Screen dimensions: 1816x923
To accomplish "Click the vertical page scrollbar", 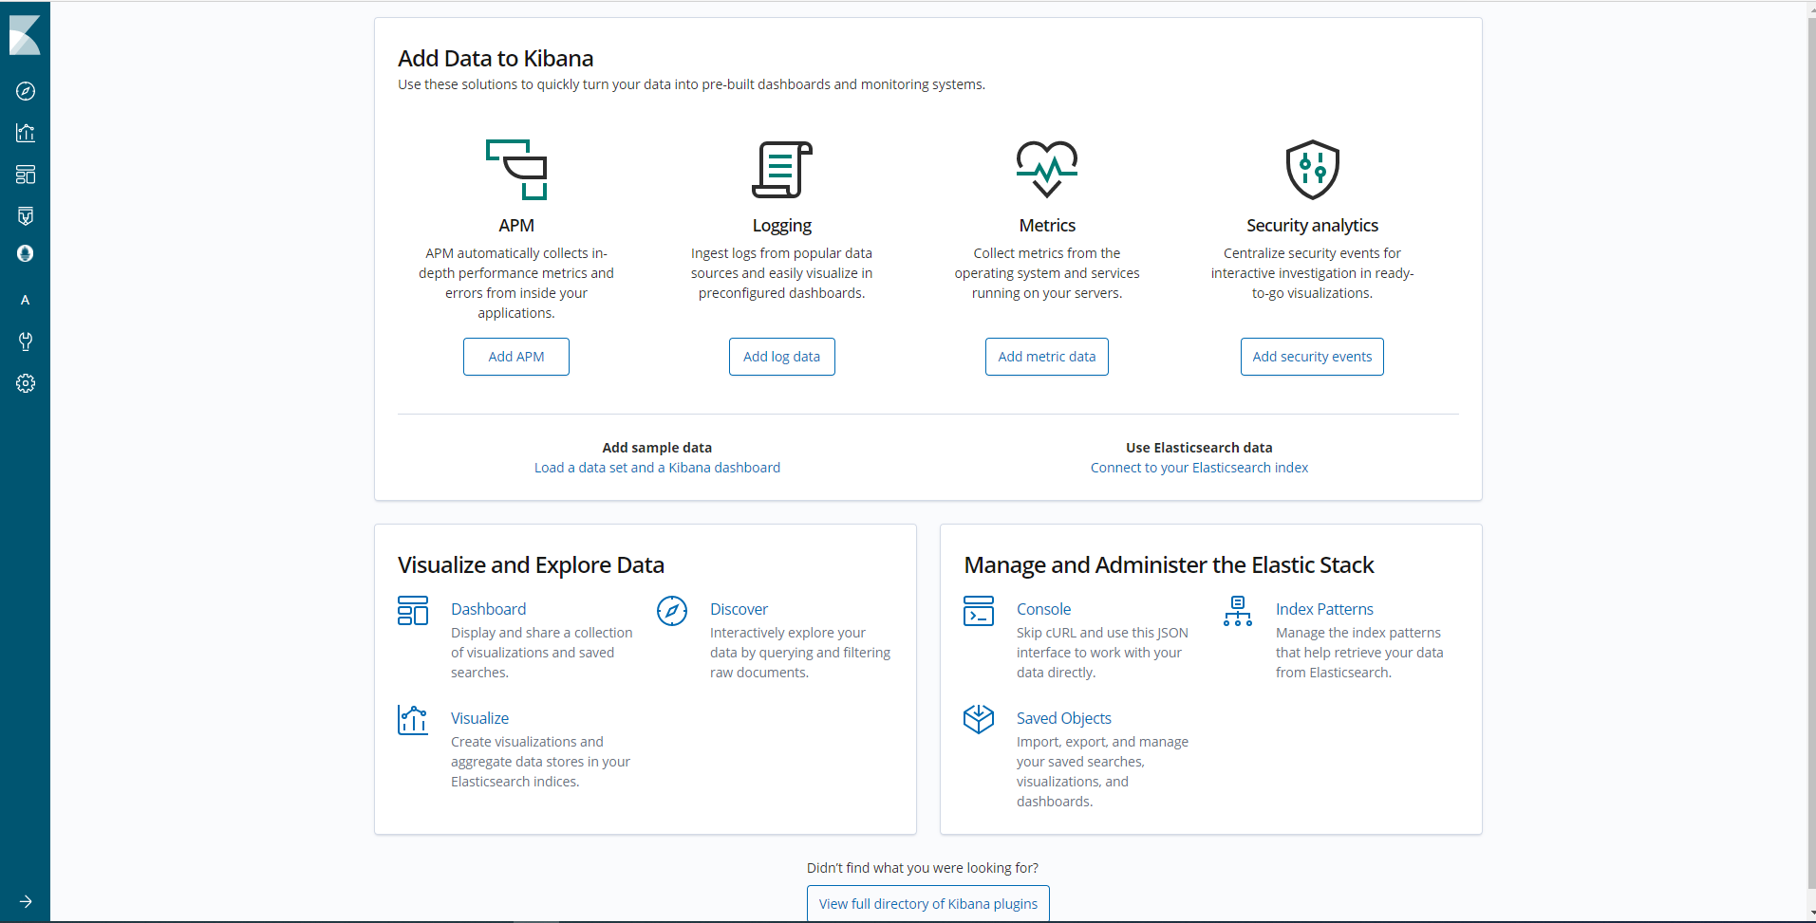I will 1811,455.
